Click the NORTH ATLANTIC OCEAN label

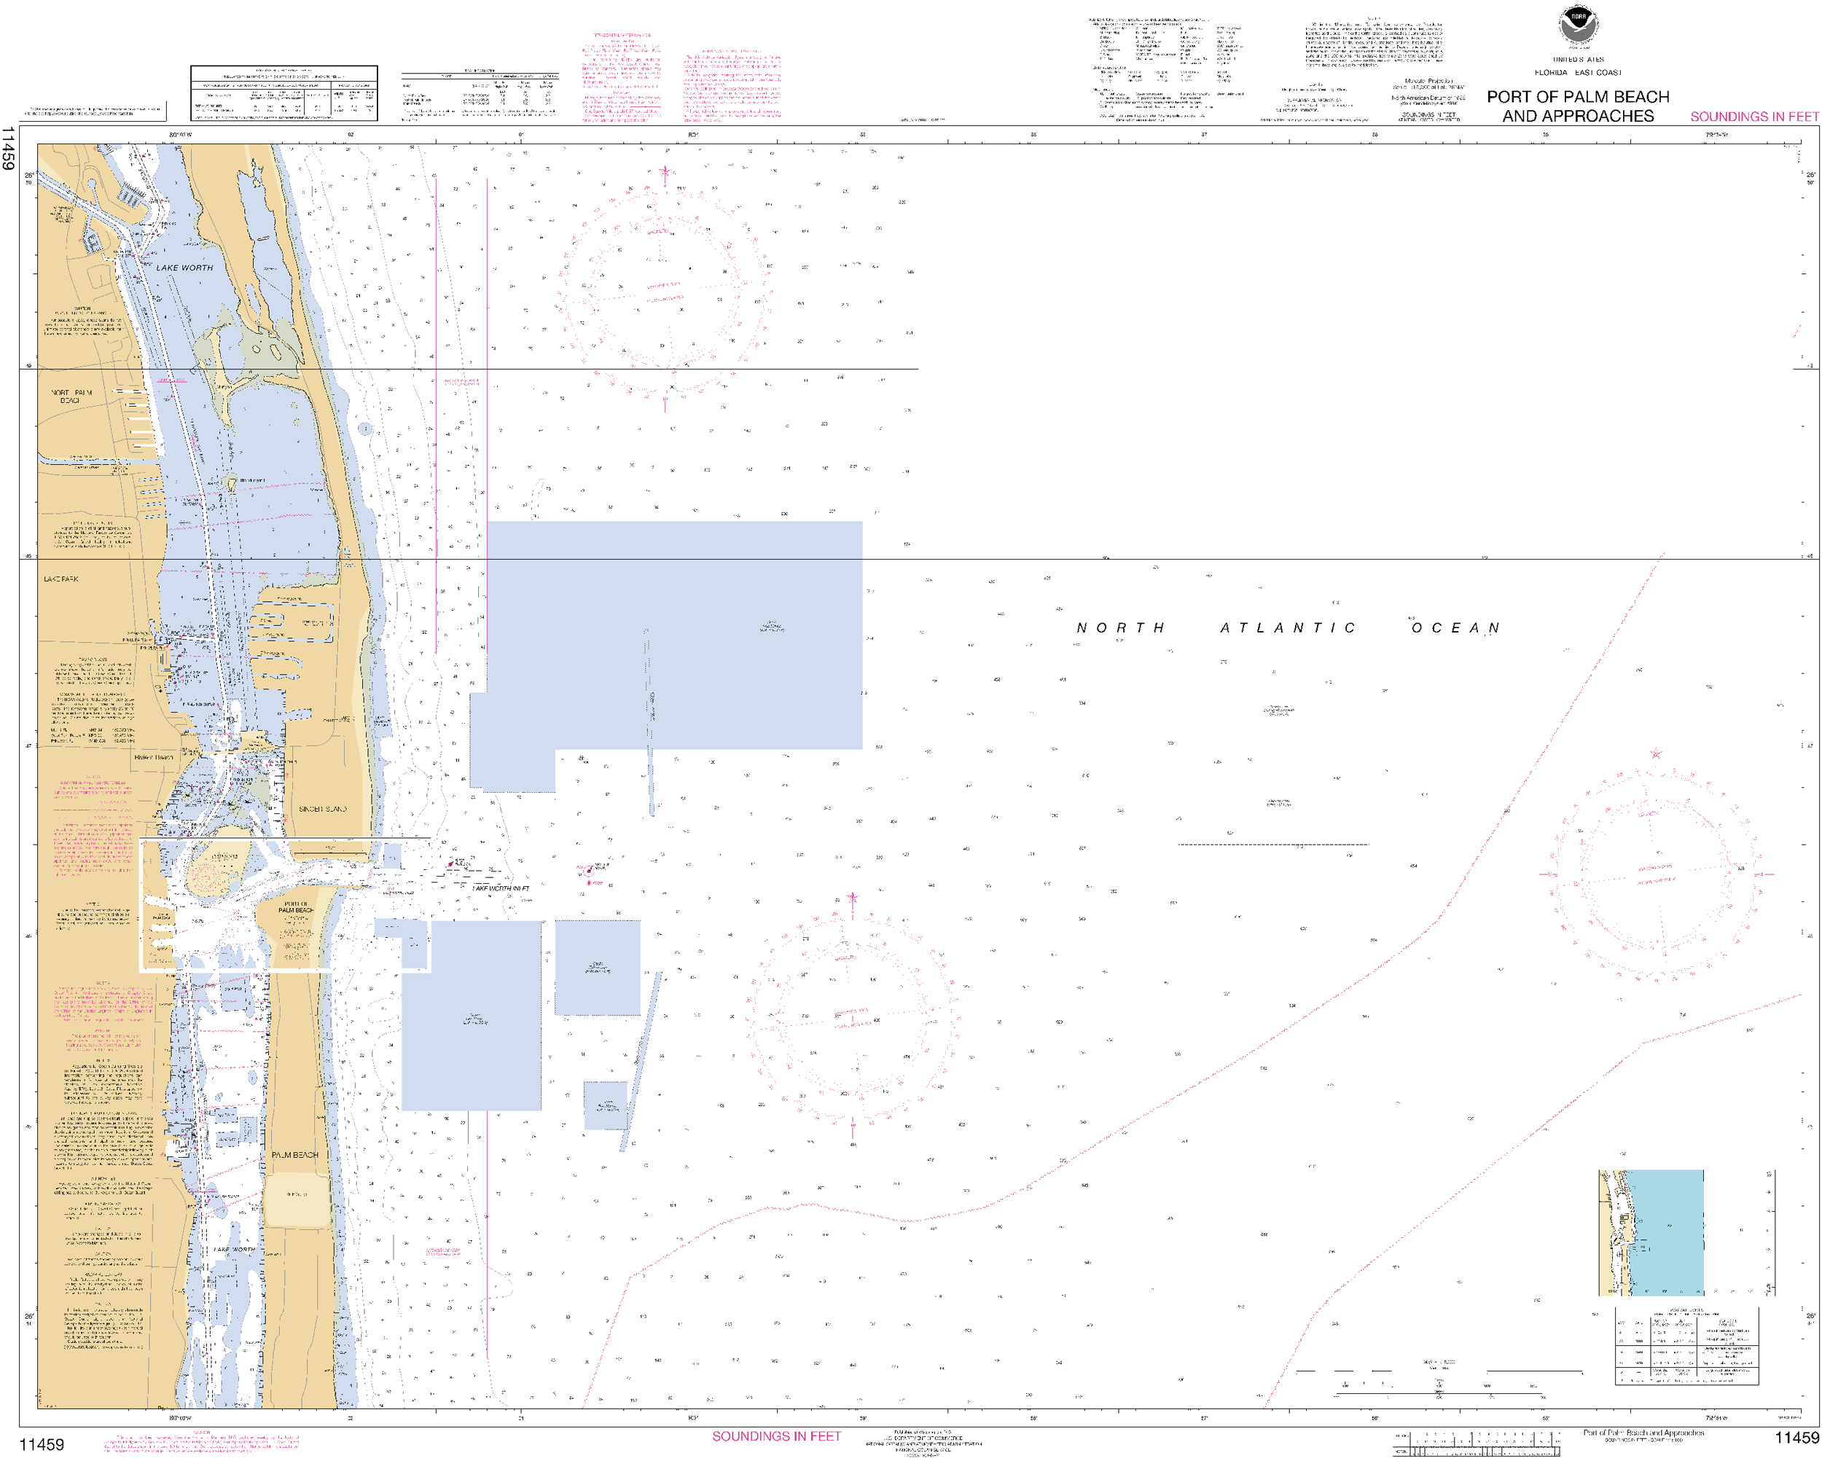[1287, 628]
